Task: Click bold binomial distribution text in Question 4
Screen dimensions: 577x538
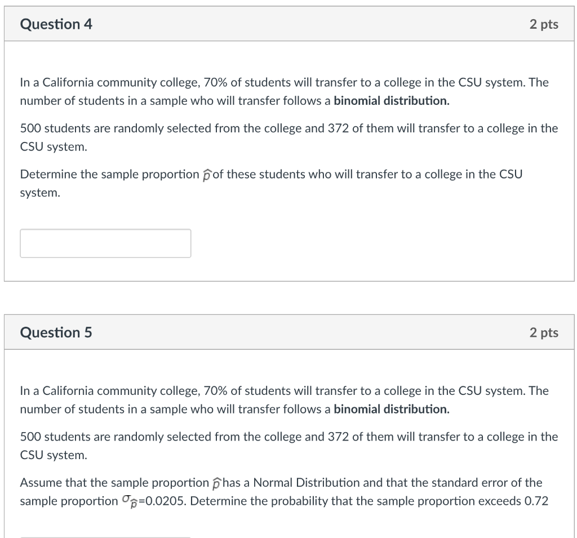Action: coord(392,101)
